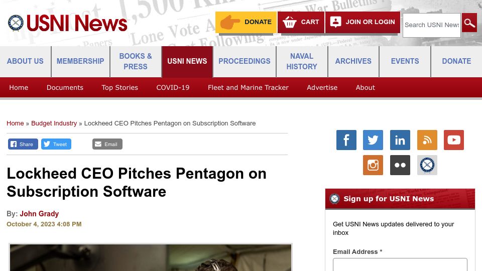This screenshot has height=271, width=482.
Task: Open the Naval History tab
Action: click(x=302, y=61)
